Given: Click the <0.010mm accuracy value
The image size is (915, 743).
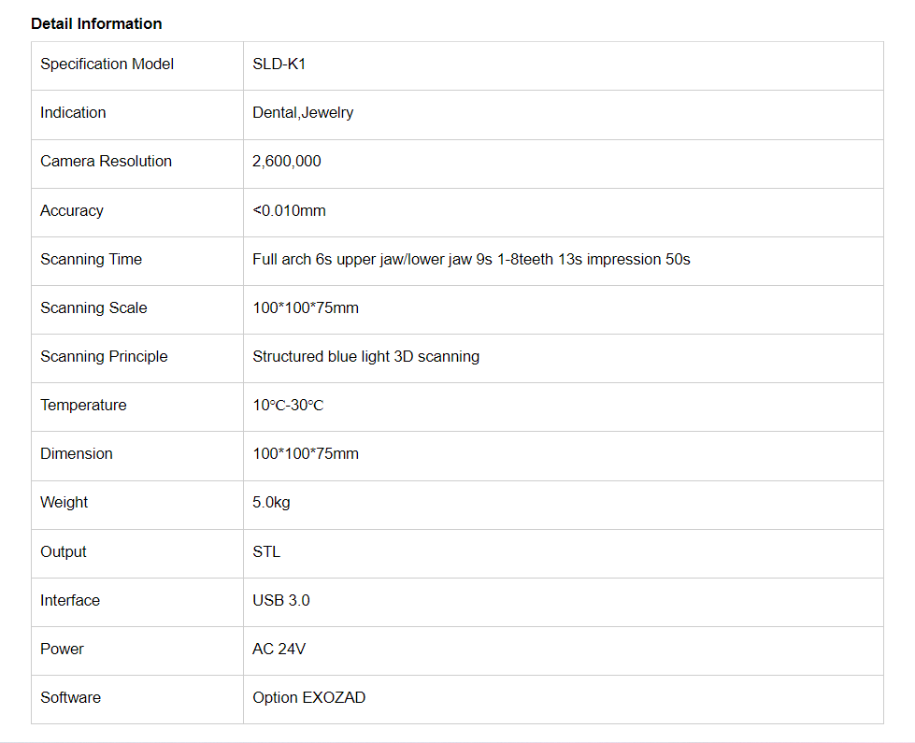Looking at the screenshot, I should point(289,211).
